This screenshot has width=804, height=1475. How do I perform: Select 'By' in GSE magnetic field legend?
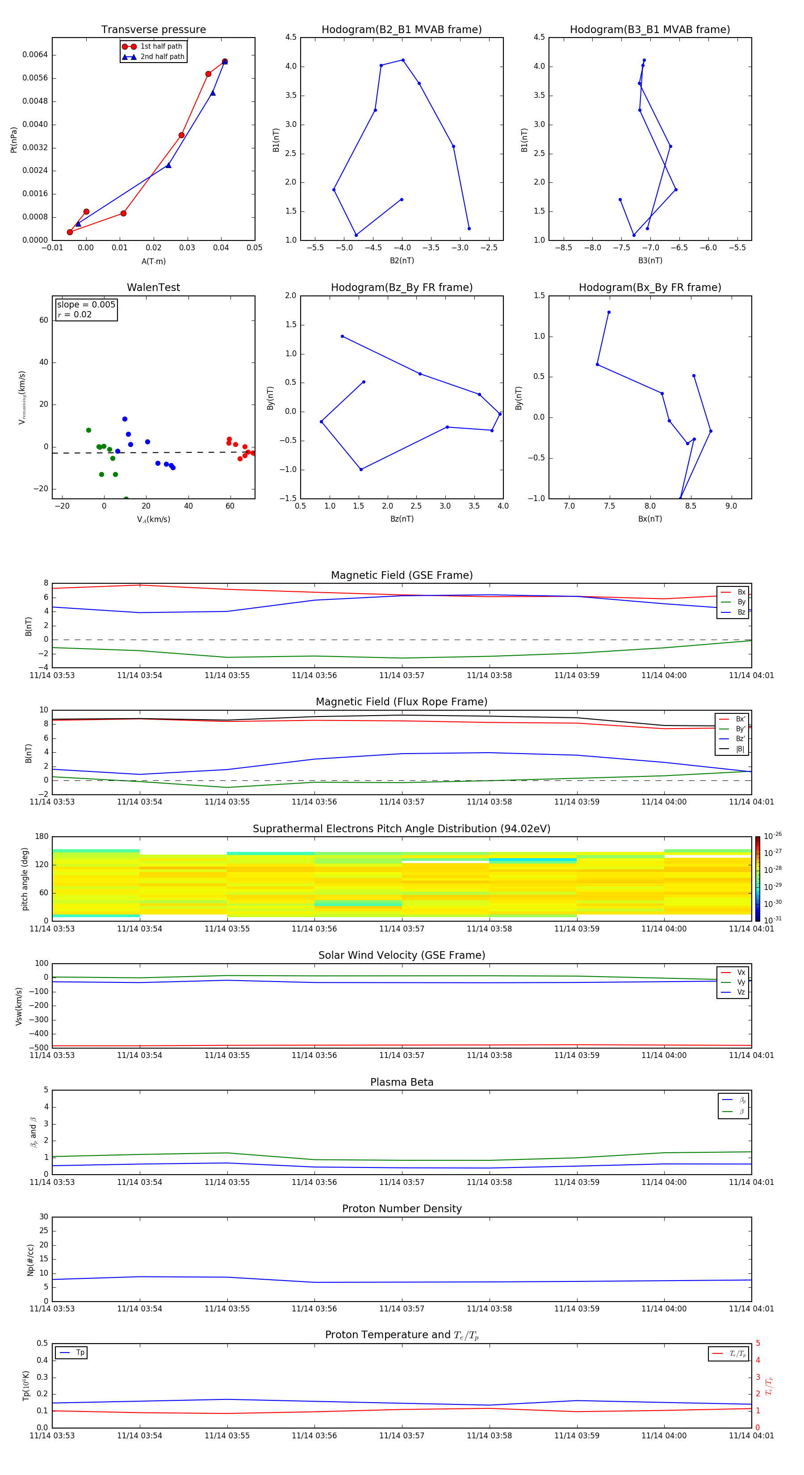tap(733, 602)
